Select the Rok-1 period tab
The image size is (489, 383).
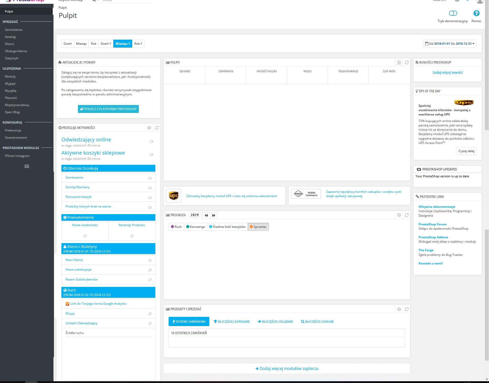pos(138,44)
